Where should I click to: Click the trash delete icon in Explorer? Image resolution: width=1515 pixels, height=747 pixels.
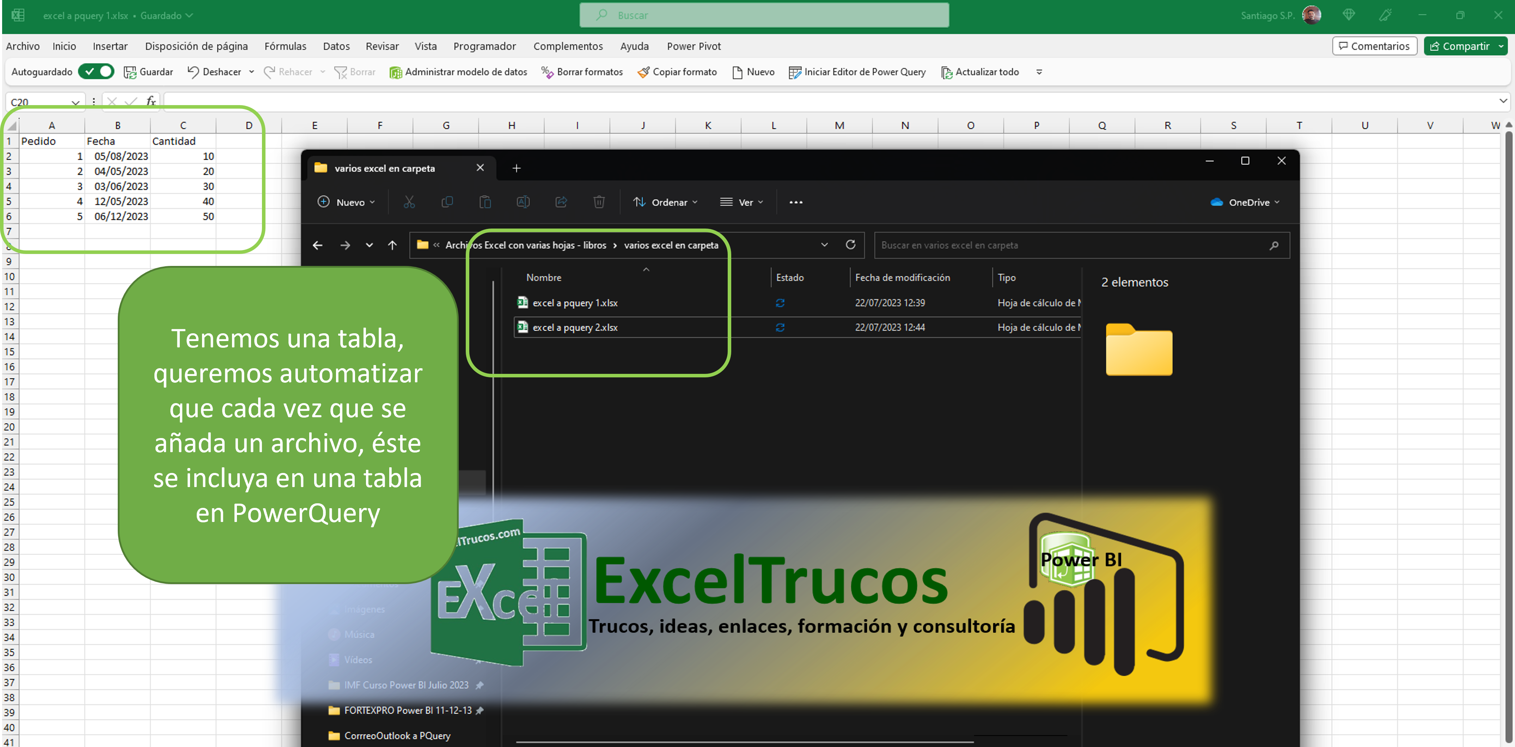click(x=599, y=202)
